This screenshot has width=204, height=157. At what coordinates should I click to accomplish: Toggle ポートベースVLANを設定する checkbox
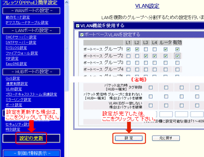pyautogui.click(x=82, y=35)
